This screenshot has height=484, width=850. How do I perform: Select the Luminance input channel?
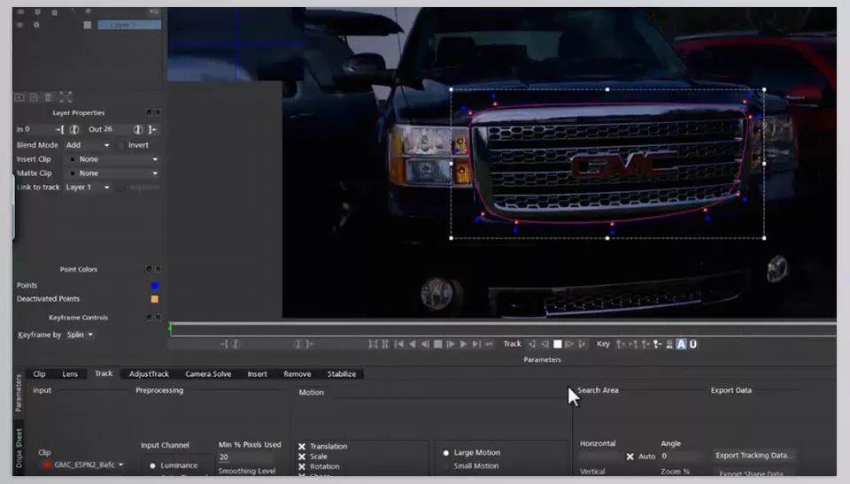(152, 465)
